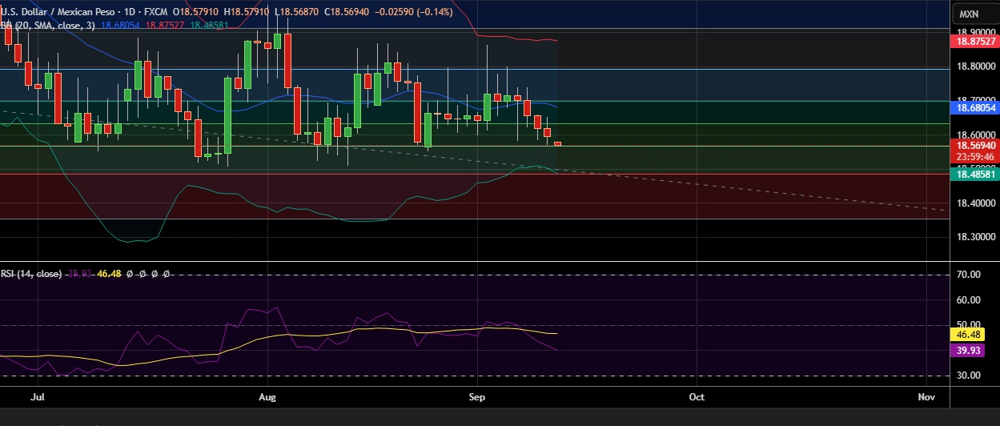The height and width of the screenshot is (426, 1000).
Task: Click the yellow 46.48 RSI axis label
Action: (972, 333)
